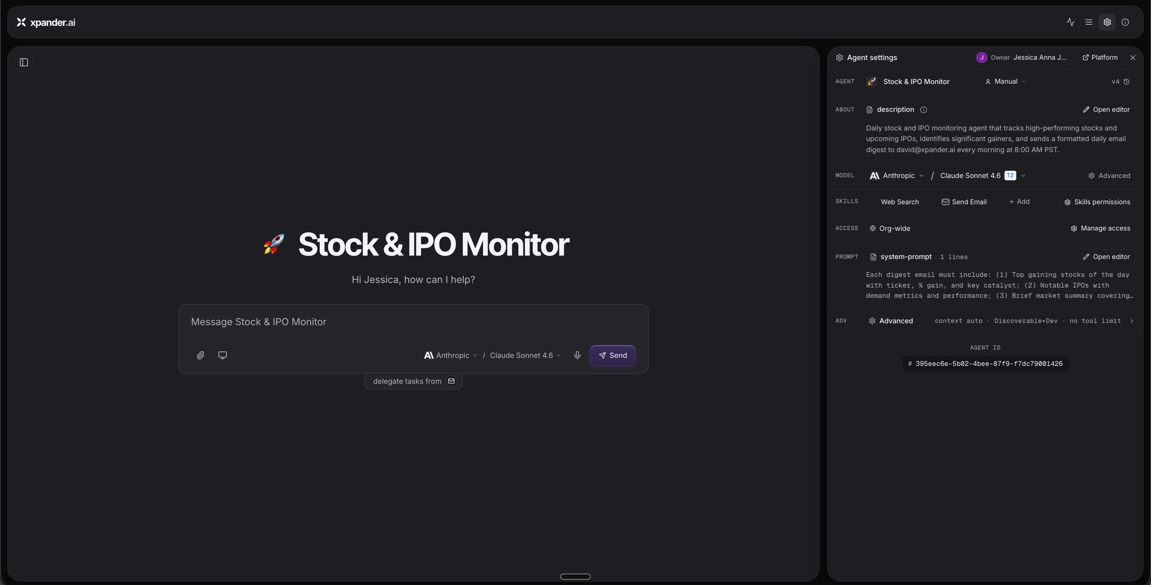
Task: Click owner name Jessica Anna J...
Action: 1040,57
